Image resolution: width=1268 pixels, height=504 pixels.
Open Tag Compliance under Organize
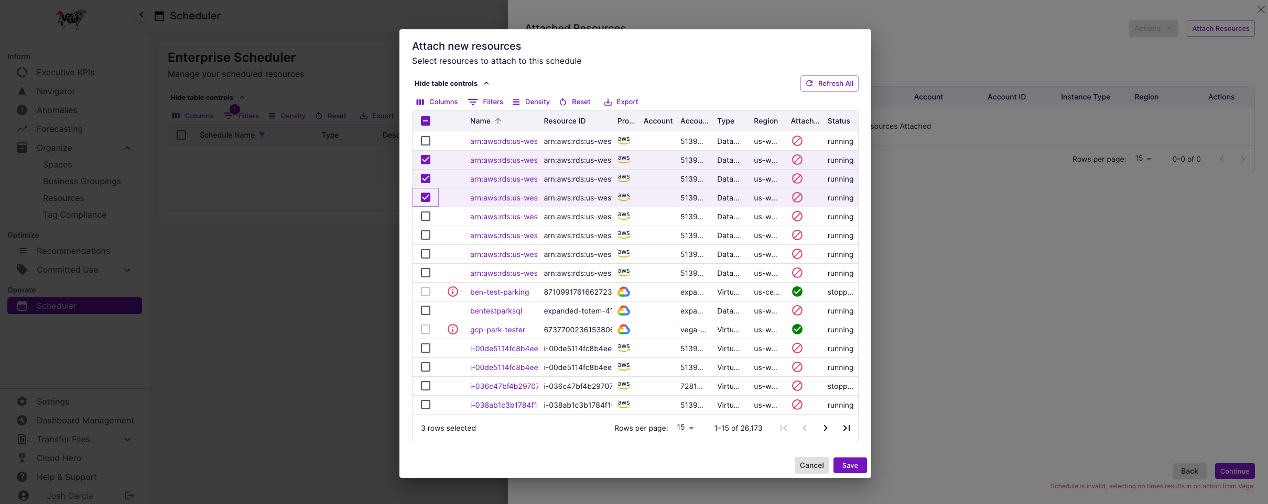(x=74, y=215)
